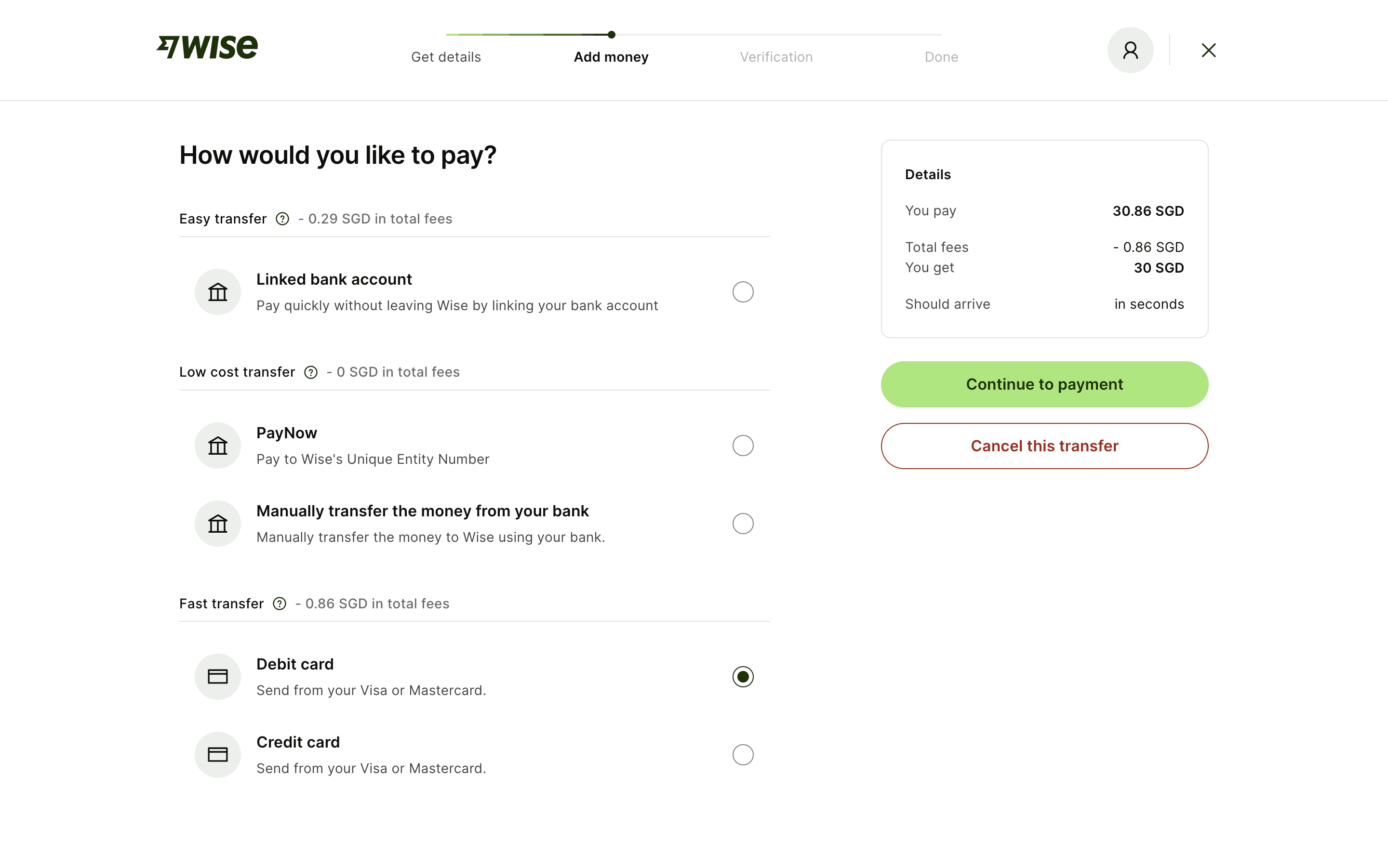Go back to the Get details step
The height and width of the screenshot is (867, 1388).
click(446, 57)
